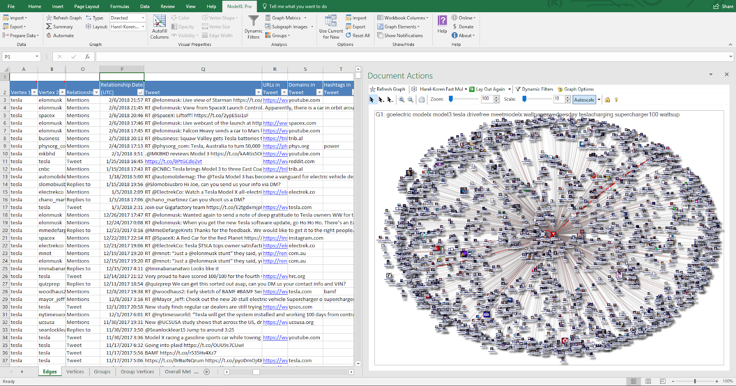736x386 pixels.
Task: Click Export in the Options group
Action: point(356,27)
